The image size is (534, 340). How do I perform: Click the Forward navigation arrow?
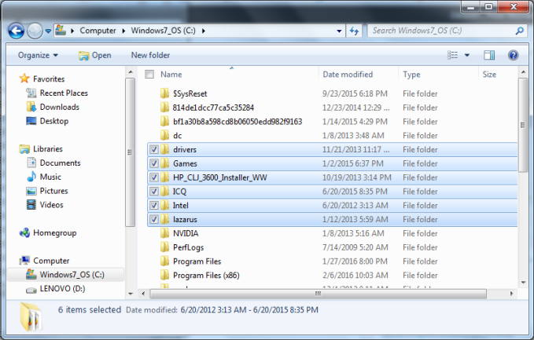click(35, 31)
